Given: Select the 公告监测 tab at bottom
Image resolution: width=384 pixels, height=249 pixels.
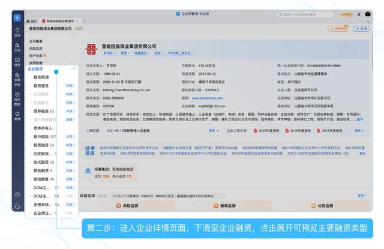Looking at the screenshot, I should point(322,206).
